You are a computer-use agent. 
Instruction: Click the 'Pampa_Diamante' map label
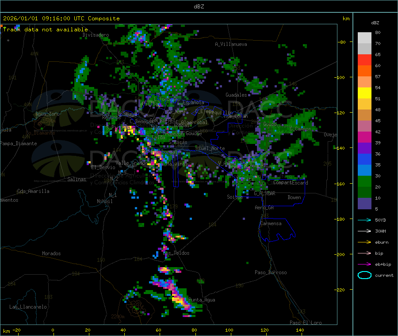point(19,143)
